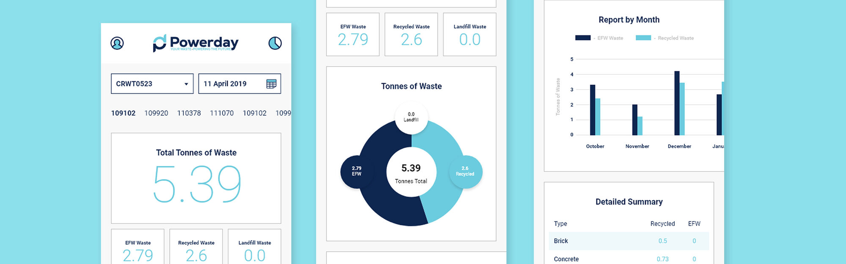Select the 0.0 Landfill chart bubble
The height and width of the screenshot is (264, 846).
pos(411,117)
